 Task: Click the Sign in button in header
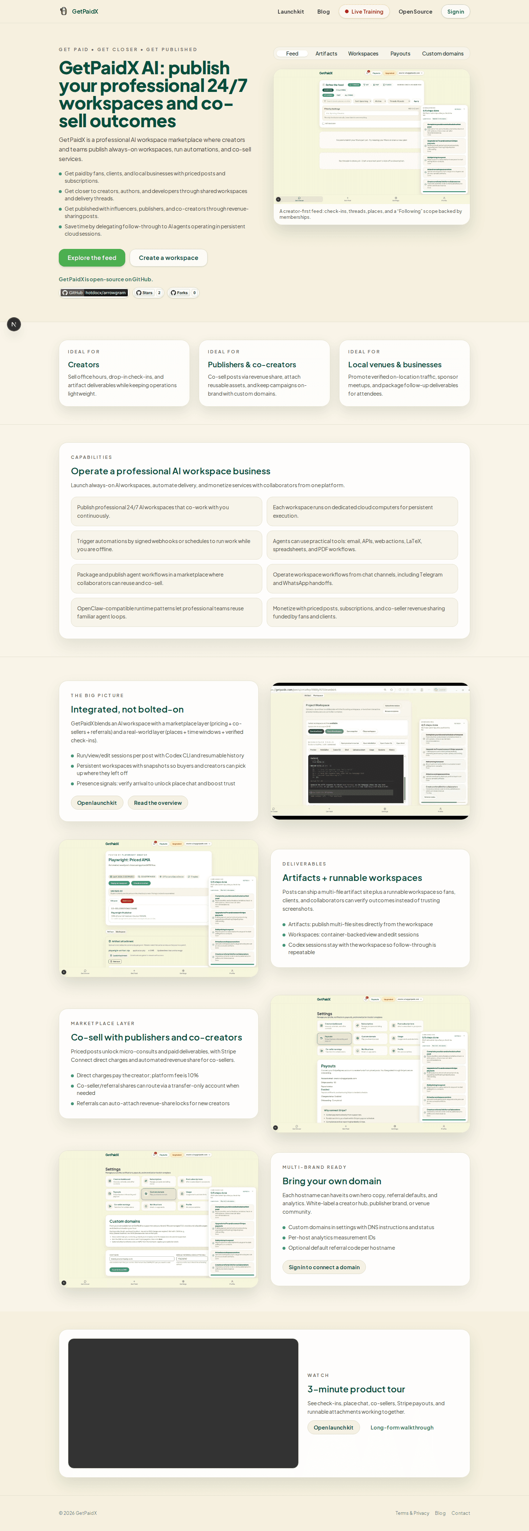(x=456, y=12)
